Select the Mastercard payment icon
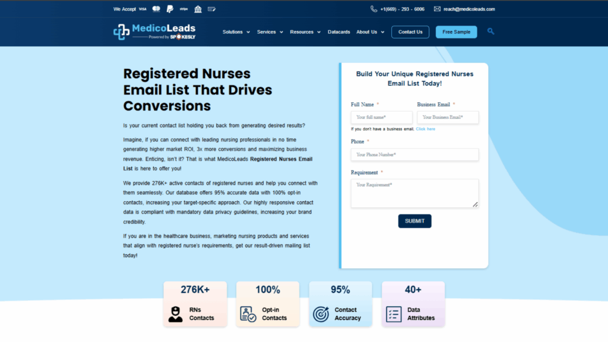 tap(156, 9)
